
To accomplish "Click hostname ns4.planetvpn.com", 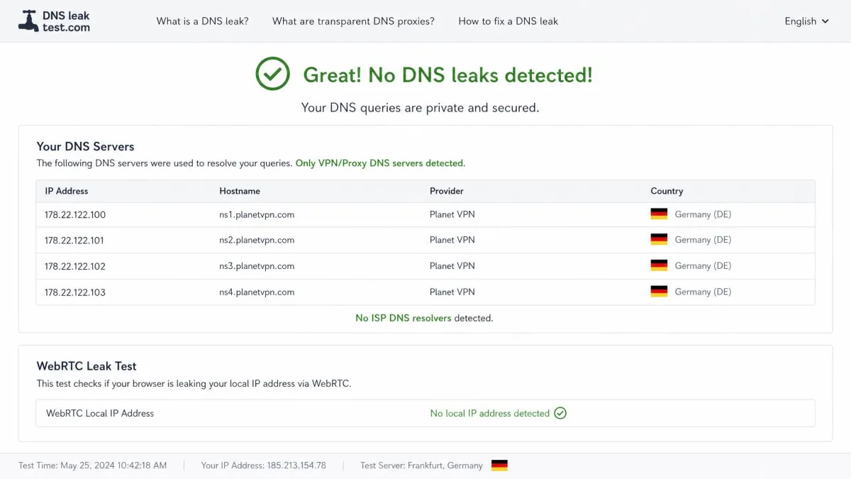I will click(257, 292).
